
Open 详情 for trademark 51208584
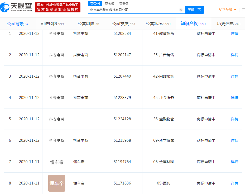tap(234, 33)
